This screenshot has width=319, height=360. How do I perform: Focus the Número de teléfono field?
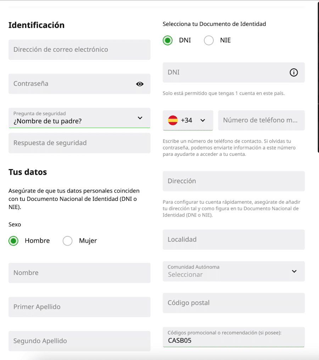click(x=261, y=120)
